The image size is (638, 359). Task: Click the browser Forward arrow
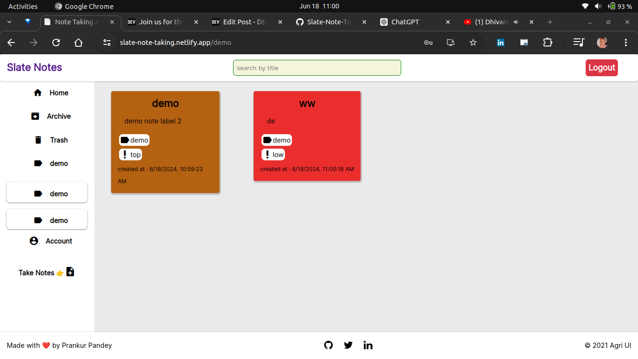tap(34, 43)
